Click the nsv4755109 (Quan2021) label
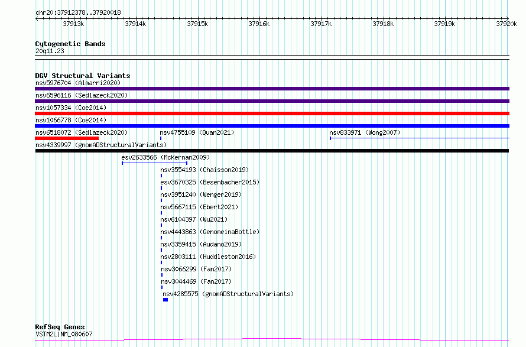 point(197,132)
